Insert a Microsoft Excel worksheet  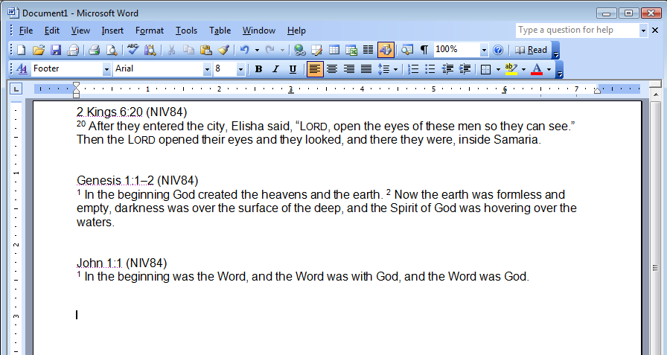[x=351, y=50]
